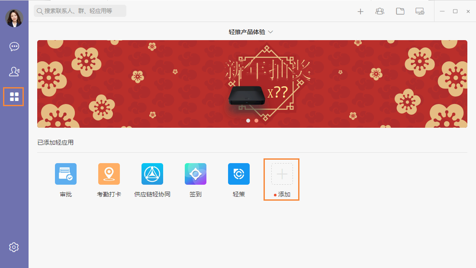The image size is (476, 268).
Task: Launch the 考勤打卡 attendance check-in app
Action: (109, 173)
